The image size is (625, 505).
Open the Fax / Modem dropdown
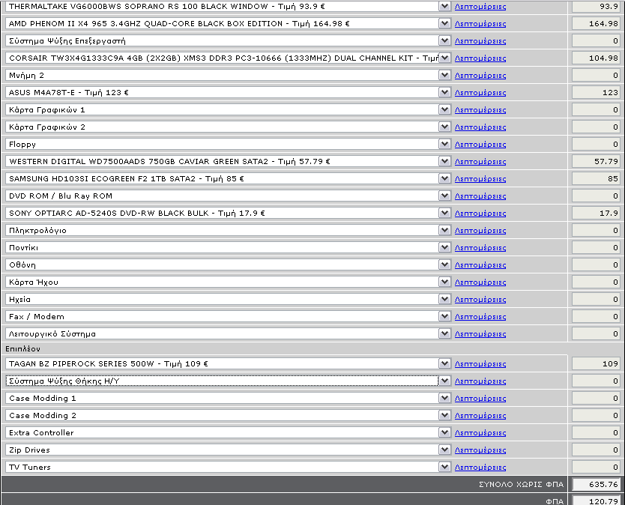click(x=228, y=316)
